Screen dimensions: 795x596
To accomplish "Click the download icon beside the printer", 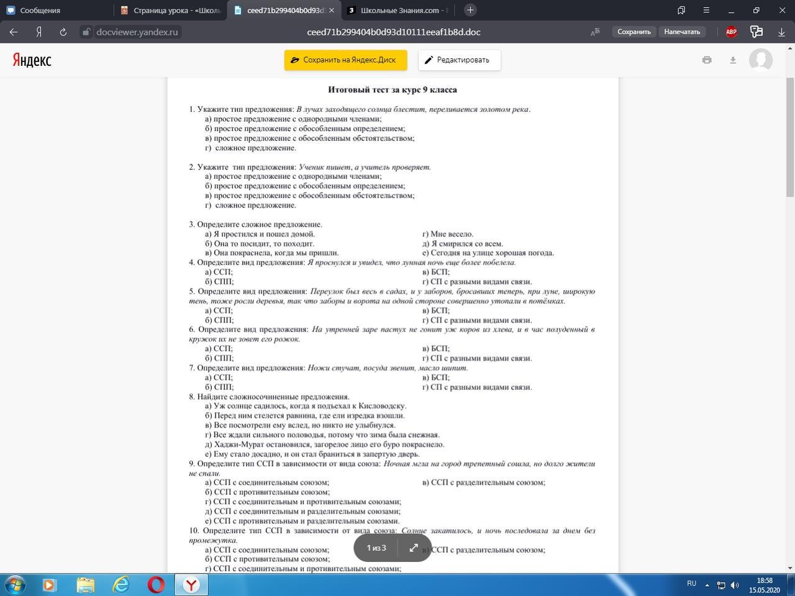I will 733,60.
